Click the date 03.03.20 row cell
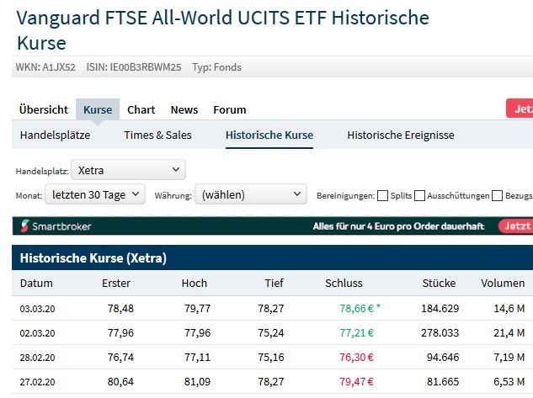Screen dimensions: 533x398 coord(37,309)
